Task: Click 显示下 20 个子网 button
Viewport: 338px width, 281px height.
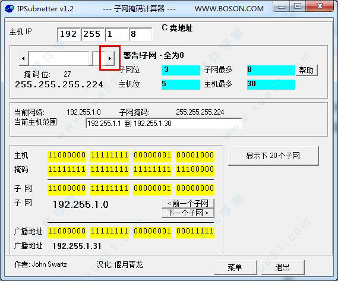Action: click(x=273, y=156)
